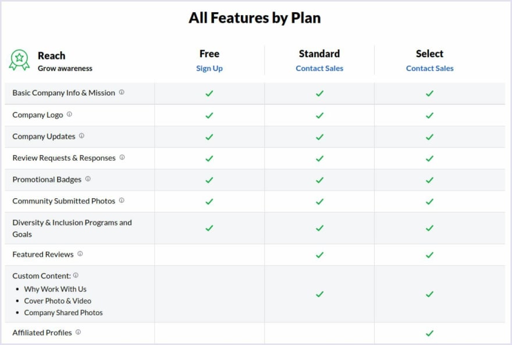
Task: Open the Featured Reviews info icon
Action: [x=80, y=254]
